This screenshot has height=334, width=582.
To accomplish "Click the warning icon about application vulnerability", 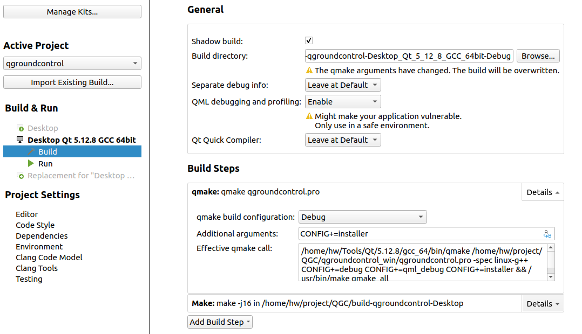I will coord(309,116).
